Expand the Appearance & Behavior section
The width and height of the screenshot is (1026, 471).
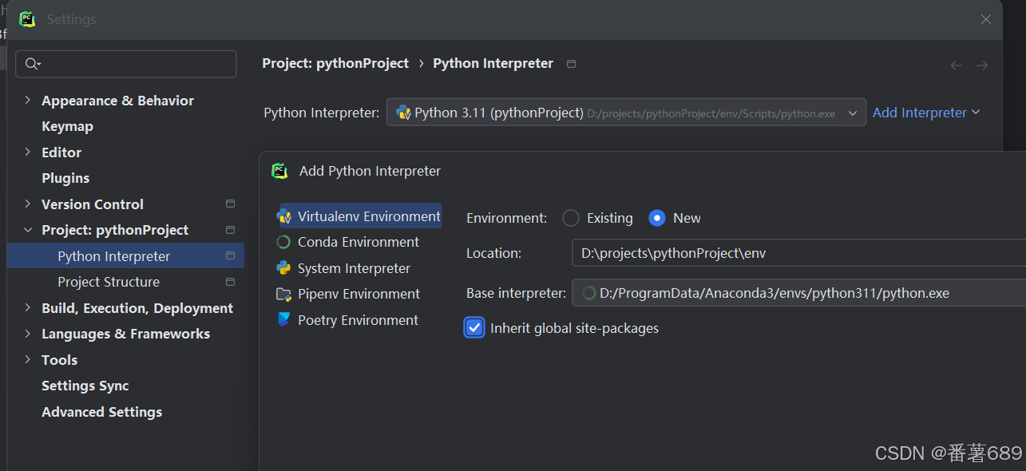(x=28, y=101)
